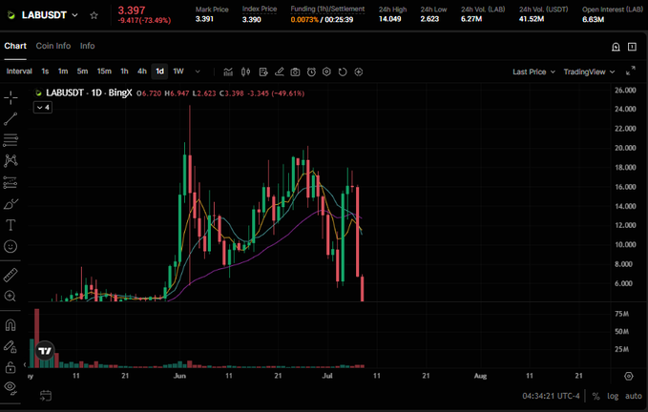Select the 15m interval

coord(104,72)
